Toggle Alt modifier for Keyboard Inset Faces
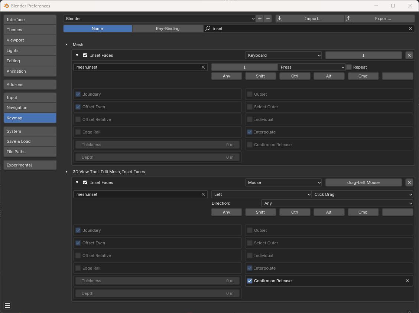 [329, 76]
